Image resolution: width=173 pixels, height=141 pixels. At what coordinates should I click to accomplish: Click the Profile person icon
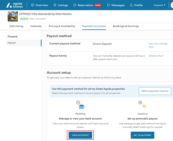pos(131,5)
